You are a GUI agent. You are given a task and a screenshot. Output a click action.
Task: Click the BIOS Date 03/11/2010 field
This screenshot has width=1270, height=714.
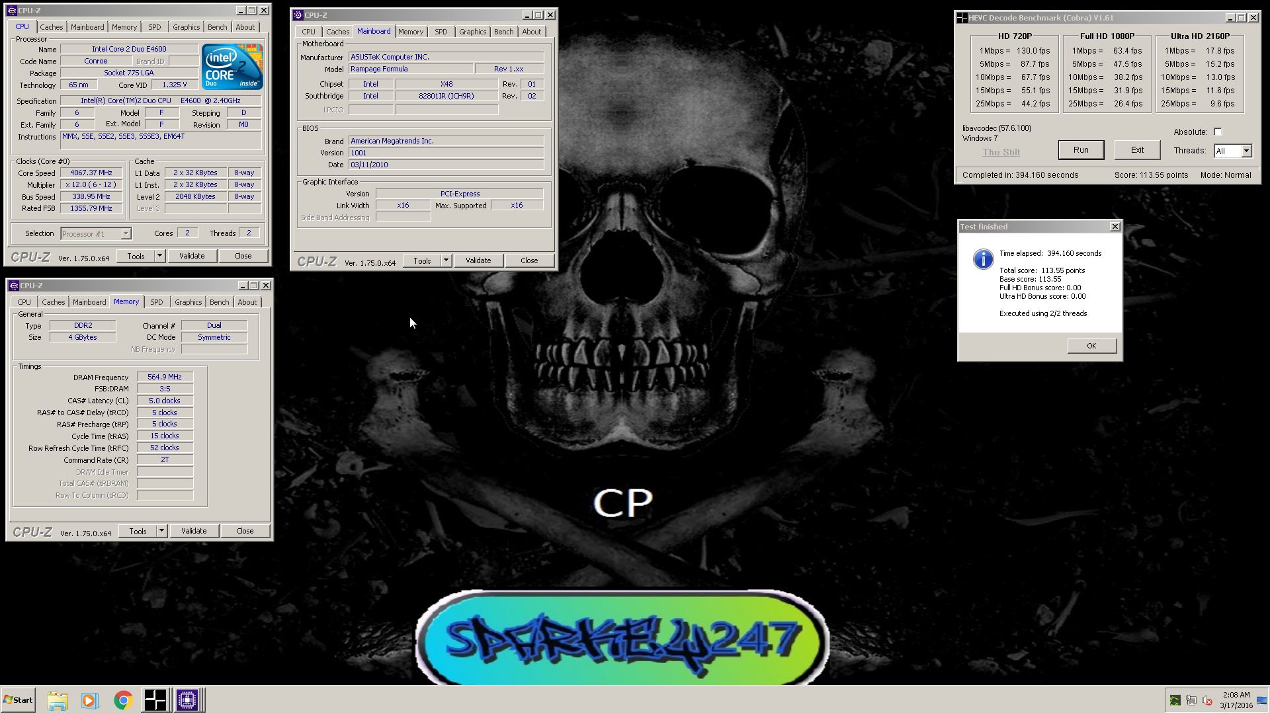(446, 165)
